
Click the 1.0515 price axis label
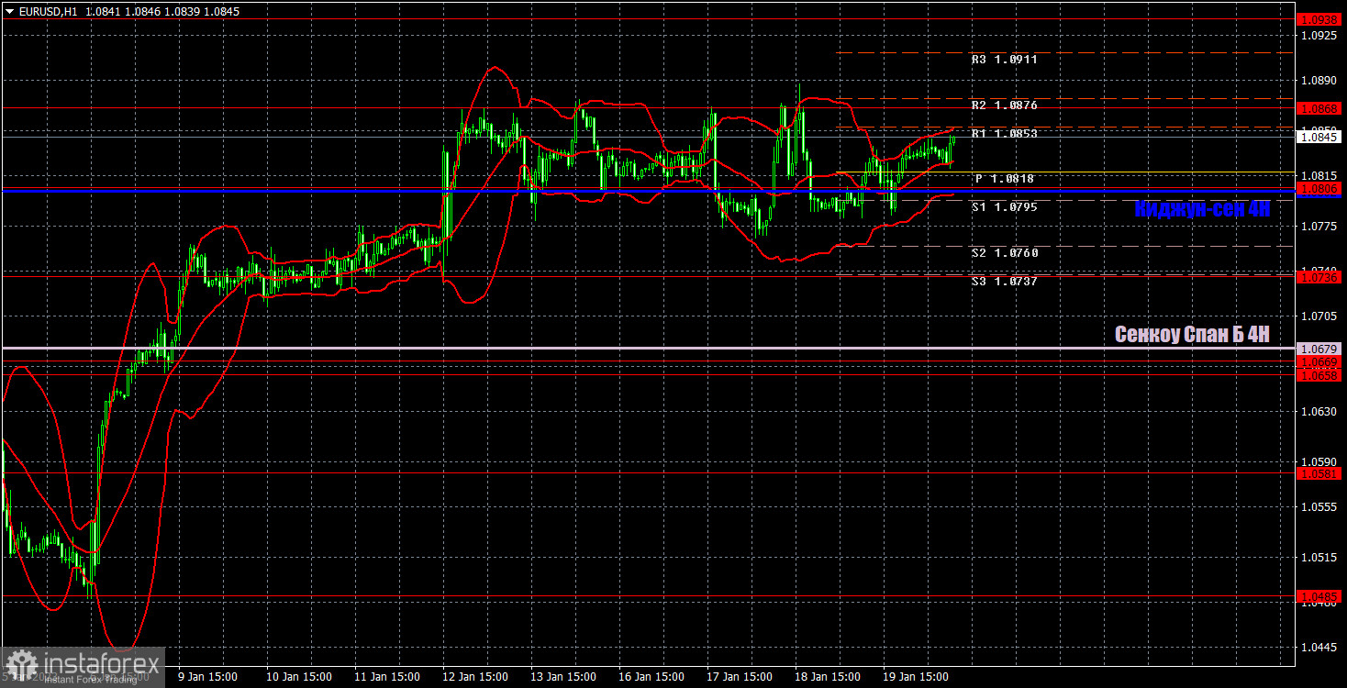click(x=1320, y=557)
